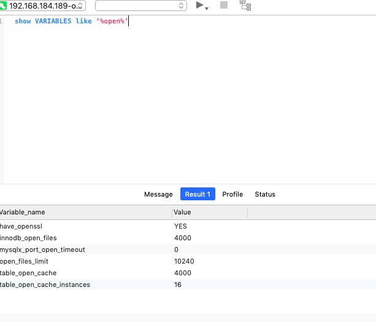Click the Value column header
This screenshot has width=376, height=322.
click(210, 212)
